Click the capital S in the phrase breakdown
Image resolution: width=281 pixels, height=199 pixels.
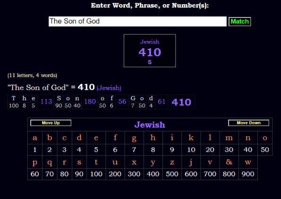[x=59, y=98]
